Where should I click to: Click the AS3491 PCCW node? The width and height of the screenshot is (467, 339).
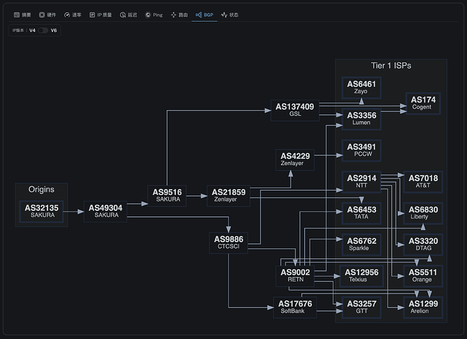(361, 151)
